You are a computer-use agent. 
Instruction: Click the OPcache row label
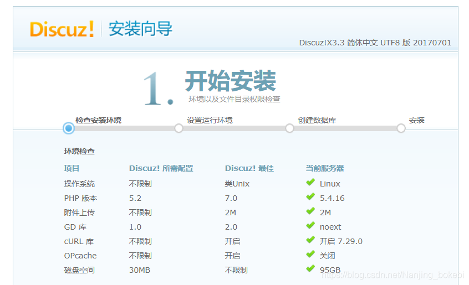click(80, 256)
